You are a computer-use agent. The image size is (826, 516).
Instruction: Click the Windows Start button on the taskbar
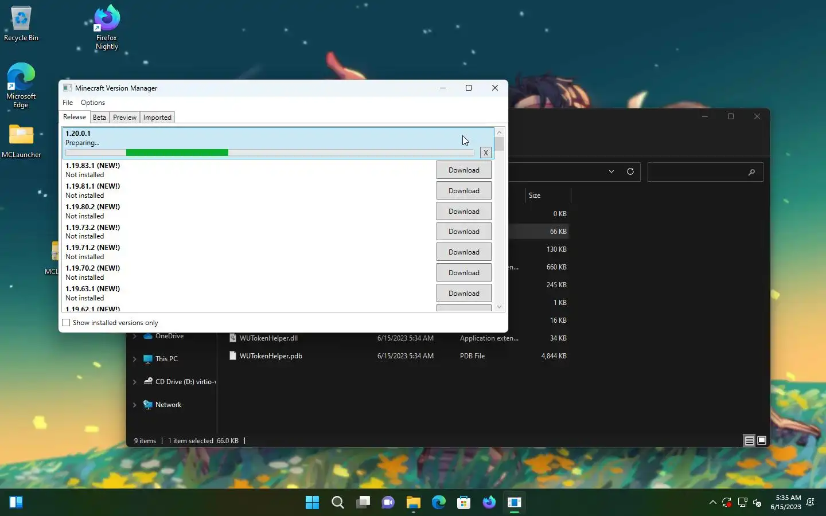click(312, 503)
